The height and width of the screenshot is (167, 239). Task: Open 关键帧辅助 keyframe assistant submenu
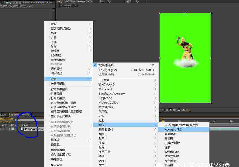click(x=68, y=83)
